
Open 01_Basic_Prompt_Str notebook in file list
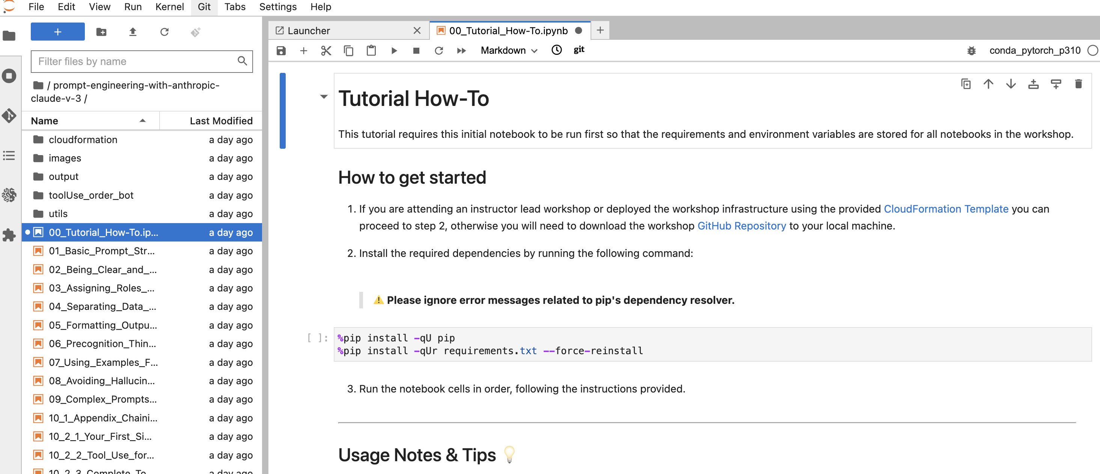[x=102, y=251]
